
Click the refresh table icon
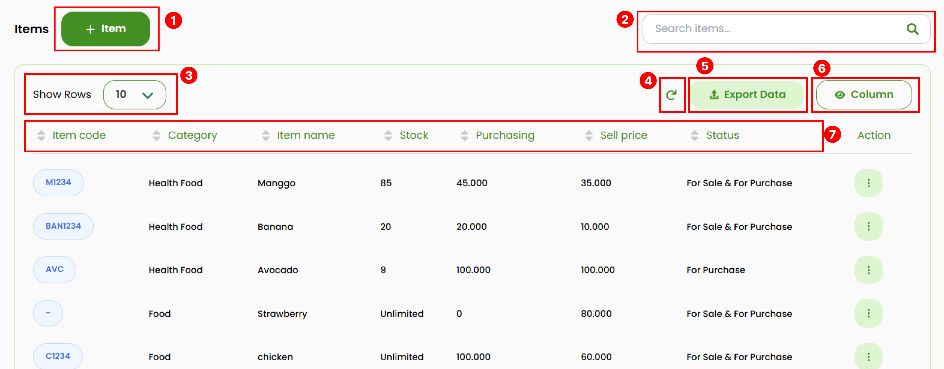[x=671, y=95]
